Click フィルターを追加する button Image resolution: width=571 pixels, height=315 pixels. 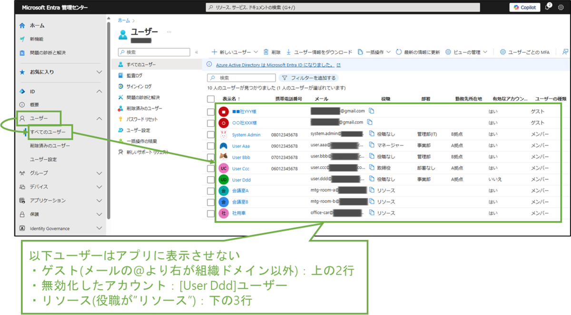309,77
